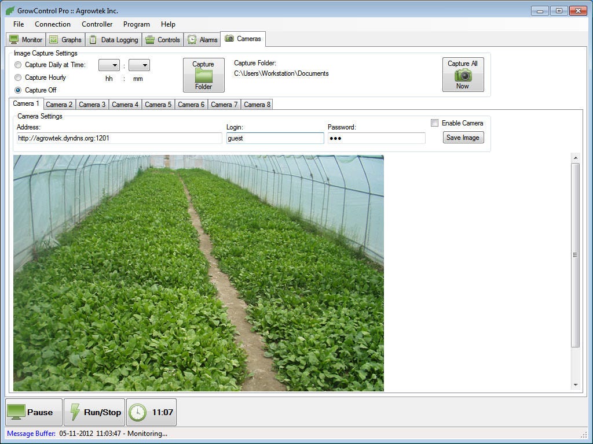Click the Run/Stop lightning bolt button

94,412
